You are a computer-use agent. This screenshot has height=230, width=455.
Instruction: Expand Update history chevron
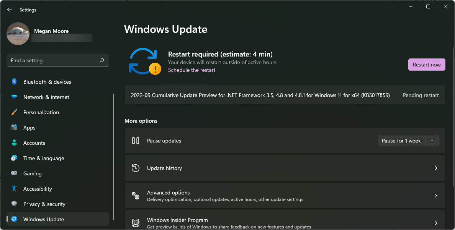[x=435, y=168]
